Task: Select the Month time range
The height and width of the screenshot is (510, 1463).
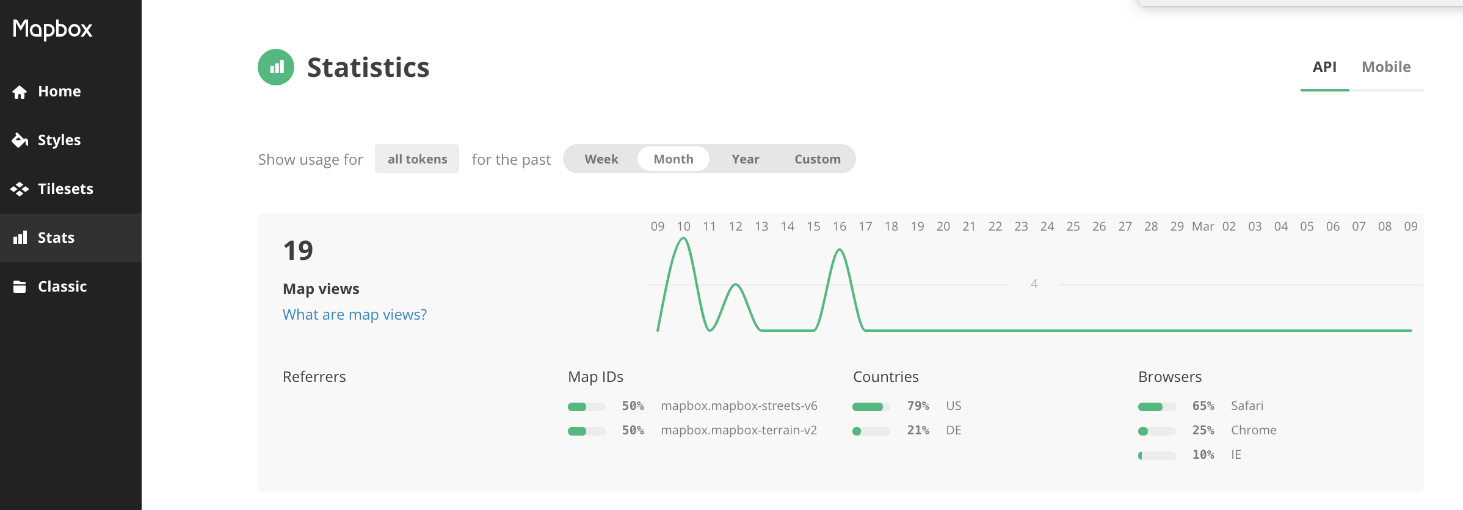Action: 673,159
